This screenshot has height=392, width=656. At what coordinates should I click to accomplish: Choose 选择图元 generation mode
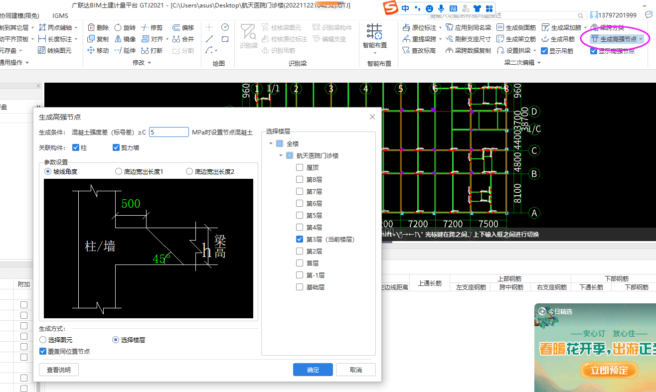pos(43,340)
